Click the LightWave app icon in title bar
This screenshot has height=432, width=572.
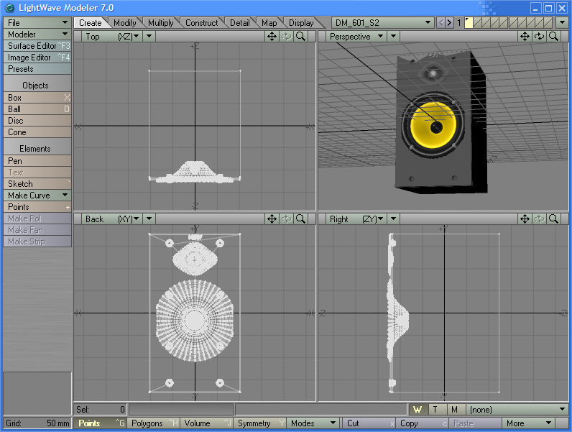10,8
